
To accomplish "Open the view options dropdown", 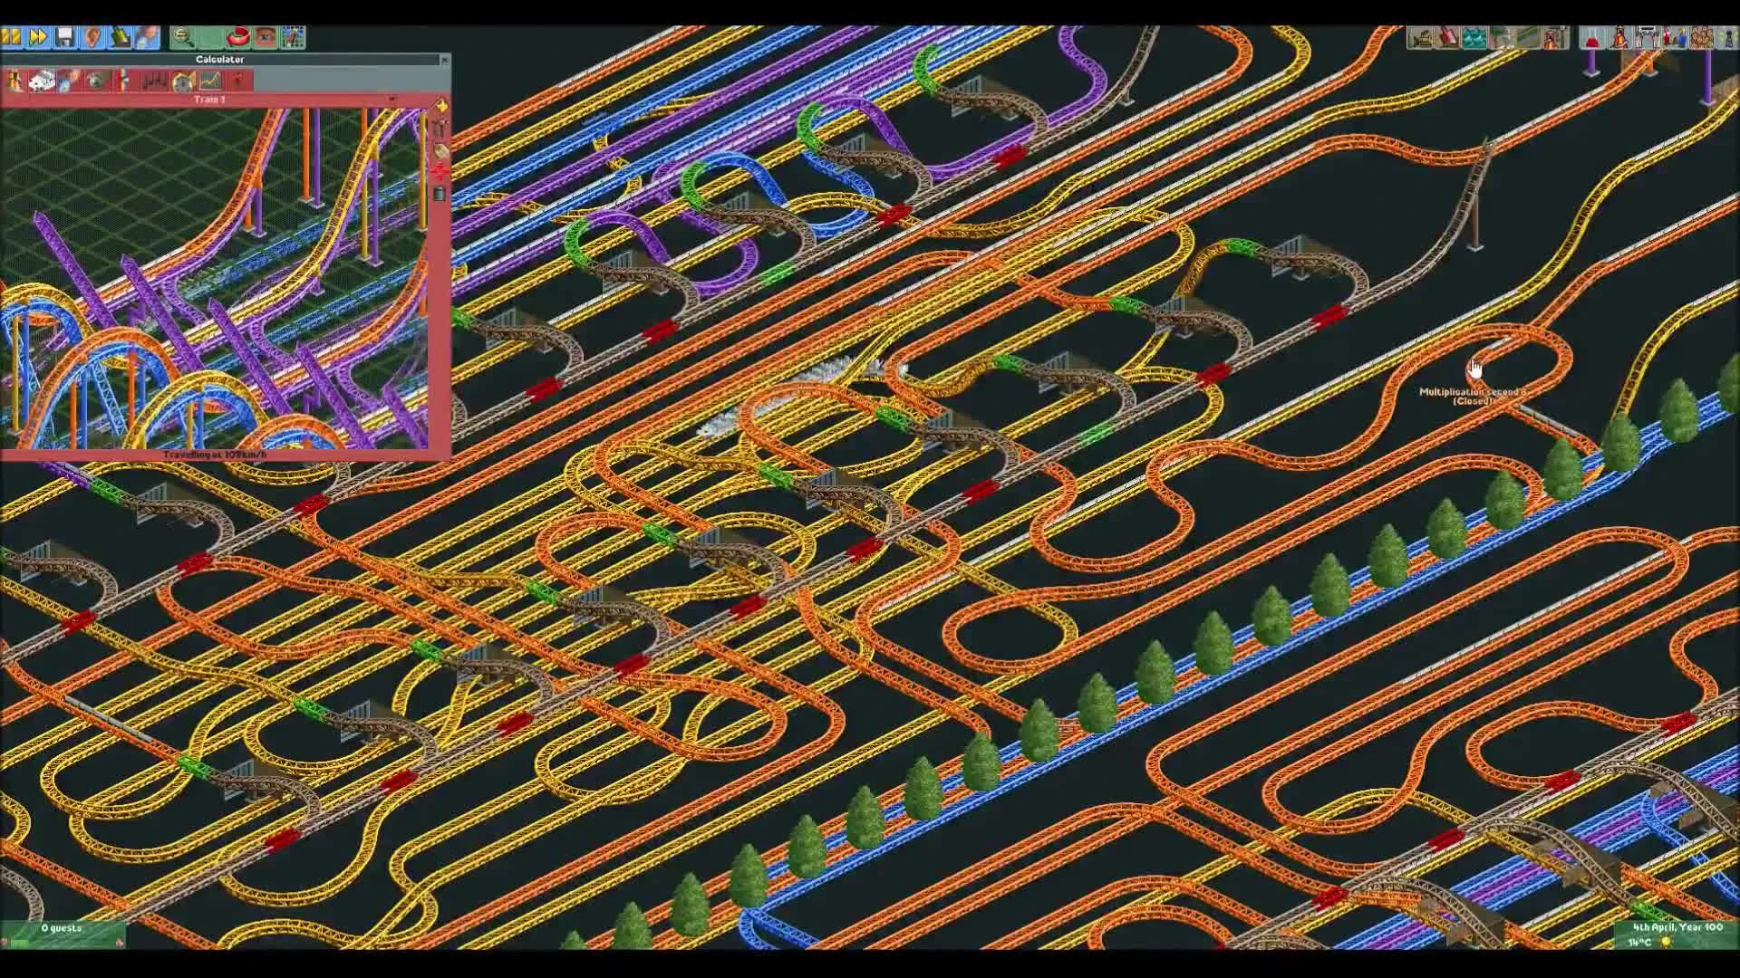I will tap(263, 38).
